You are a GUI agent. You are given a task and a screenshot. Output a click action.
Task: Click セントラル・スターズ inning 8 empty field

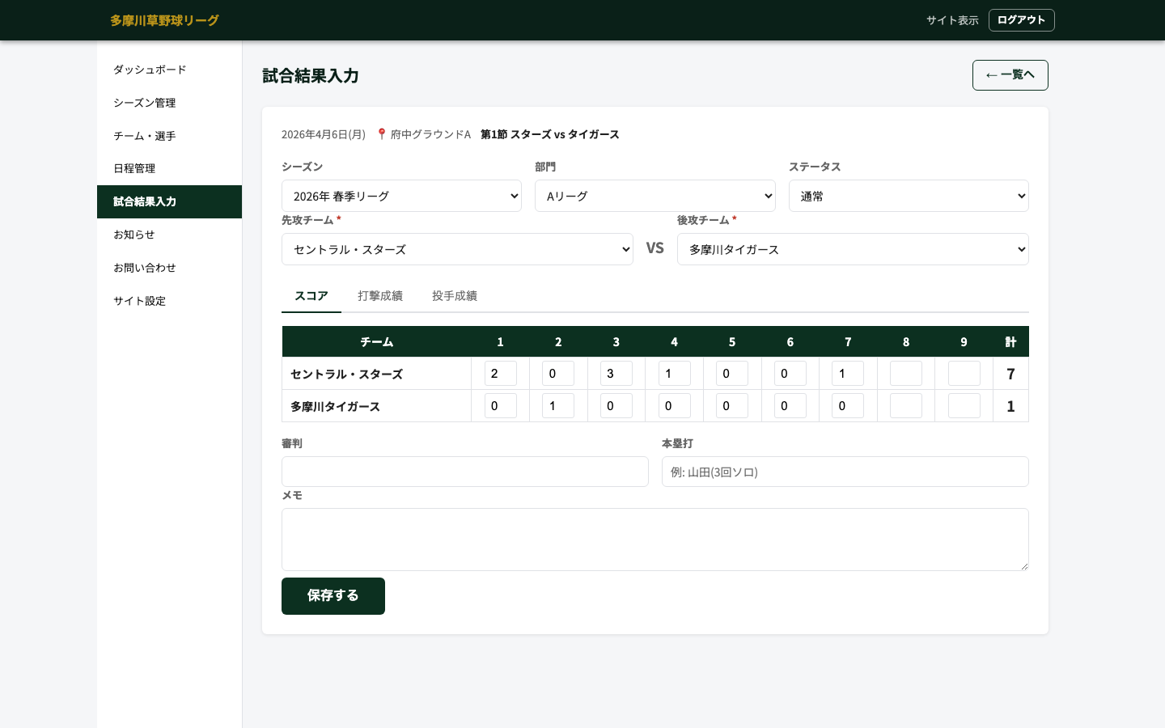(906, 374)
